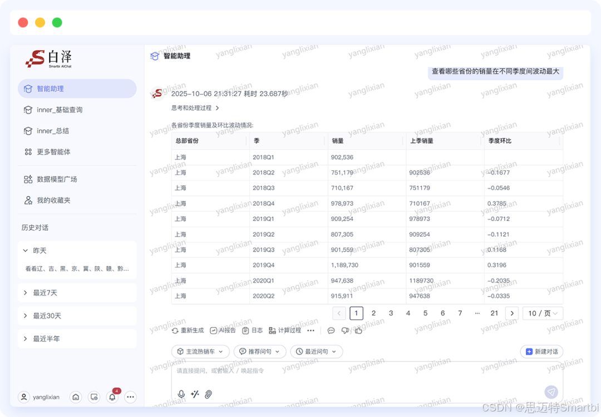Viewport: 601px width, 417px height.
Task: Go to page 6 of table
Action: (443, 313)
